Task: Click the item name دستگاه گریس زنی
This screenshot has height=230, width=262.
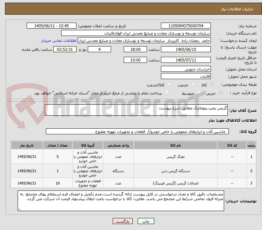Action: (x=176, y=171)
